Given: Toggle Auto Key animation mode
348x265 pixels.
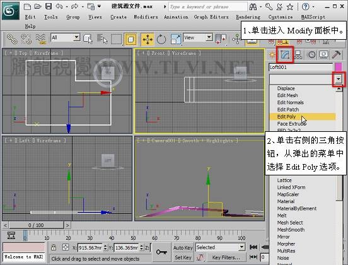Looking at the screenshot, I should click(183, 248).
